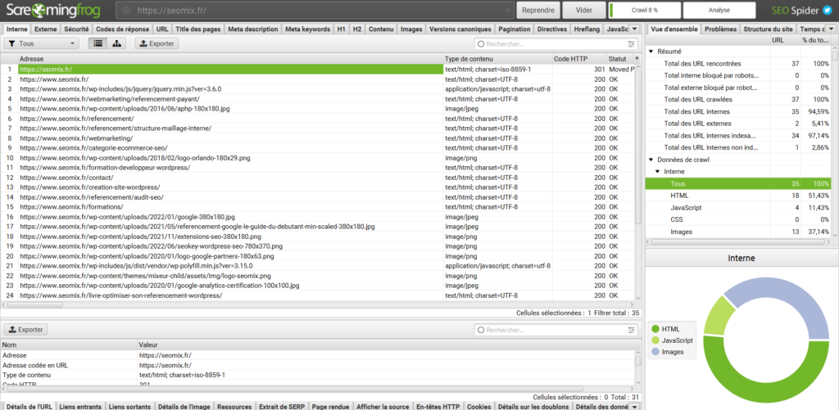Show more tabs after JavaScript tab
The height and width of the screenshot is (410, 839).
click(636, 29)
